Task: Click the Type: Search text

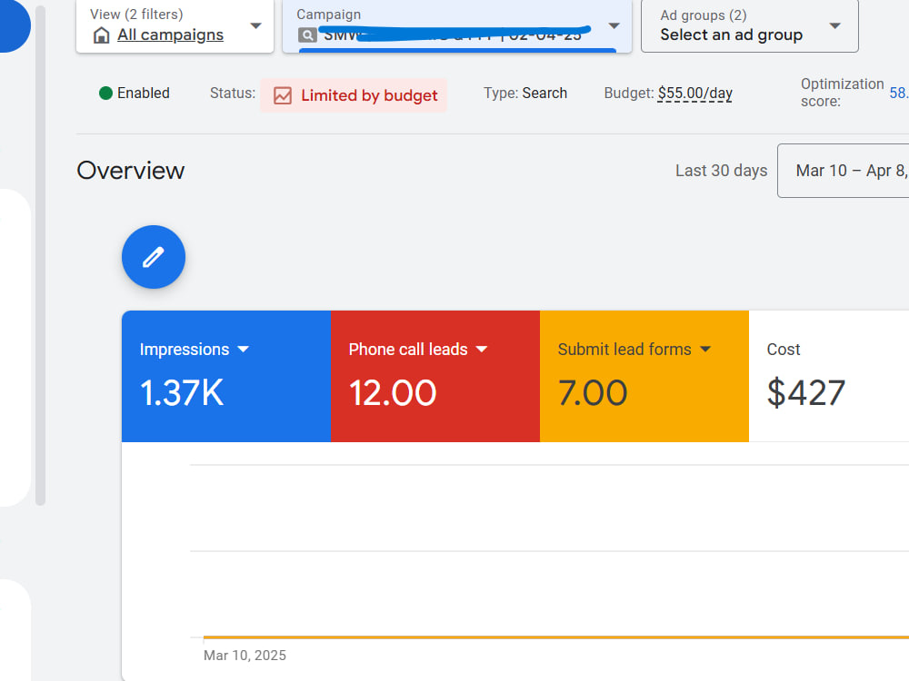Action: [525, 94]
